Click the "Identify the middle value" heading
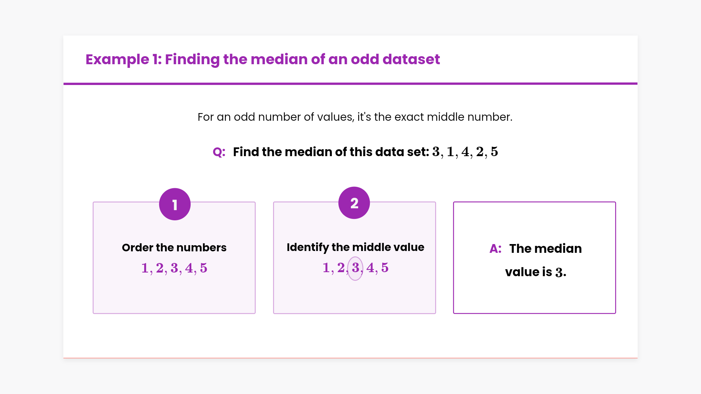The width and height of the screenshot is (701, 394). pos(355,247)
